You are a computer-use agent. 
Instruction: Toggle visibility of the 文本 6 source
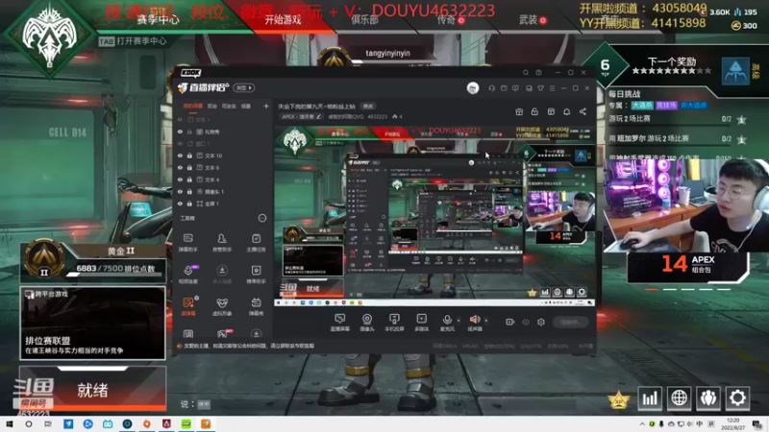click(x=180, y=167)
